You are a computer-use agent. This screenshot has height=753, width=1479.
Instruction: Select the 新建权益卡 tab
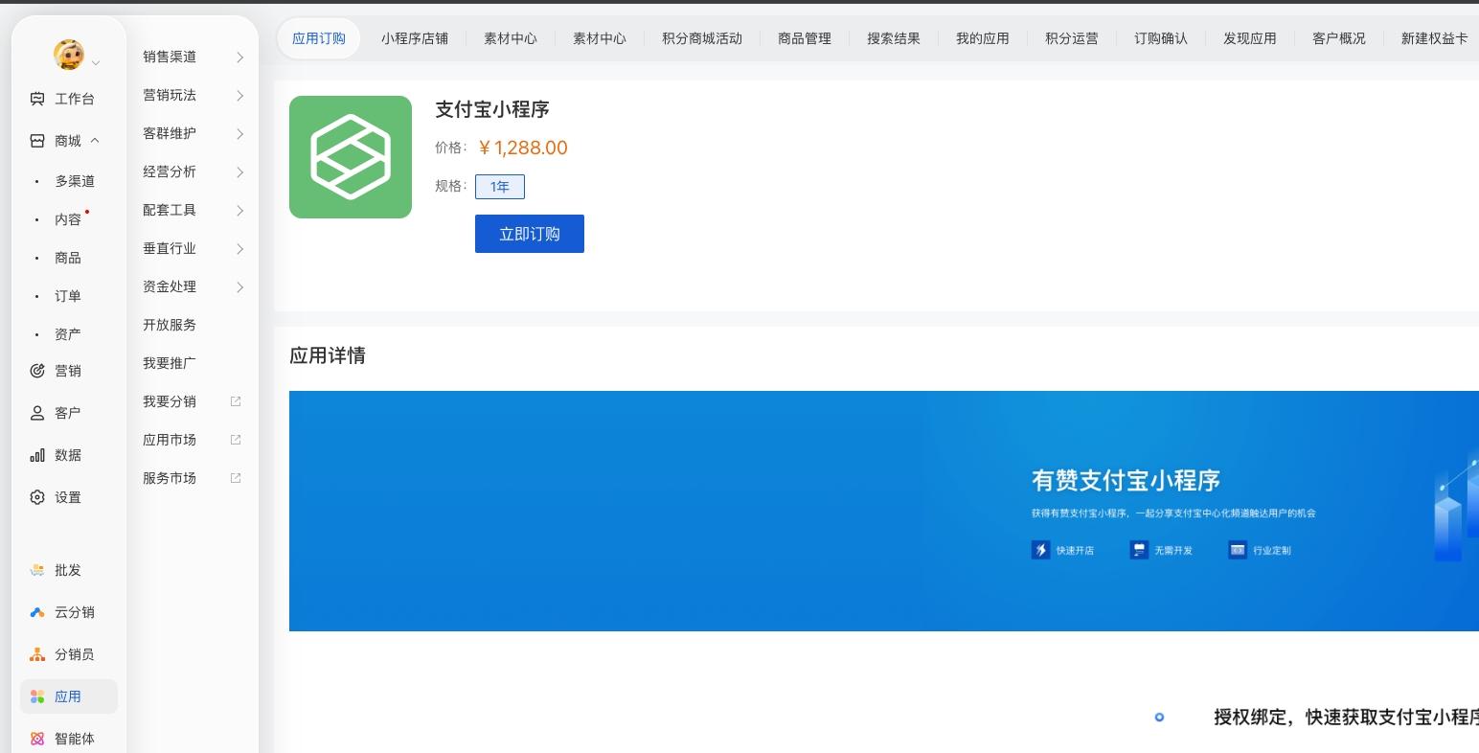[x=1434, y=38]
